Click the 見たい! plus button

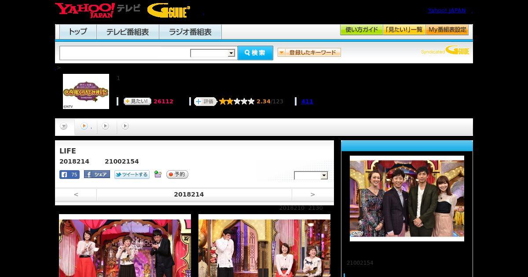point(137,102)
